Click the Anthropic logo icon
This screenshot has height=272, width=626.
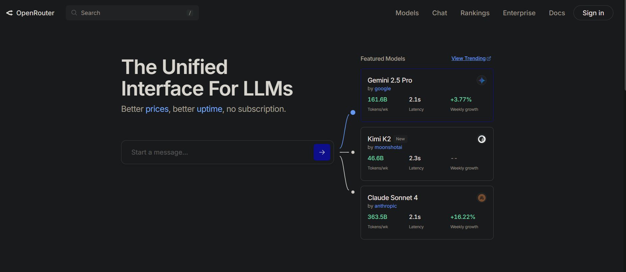(x=481, y=198)
